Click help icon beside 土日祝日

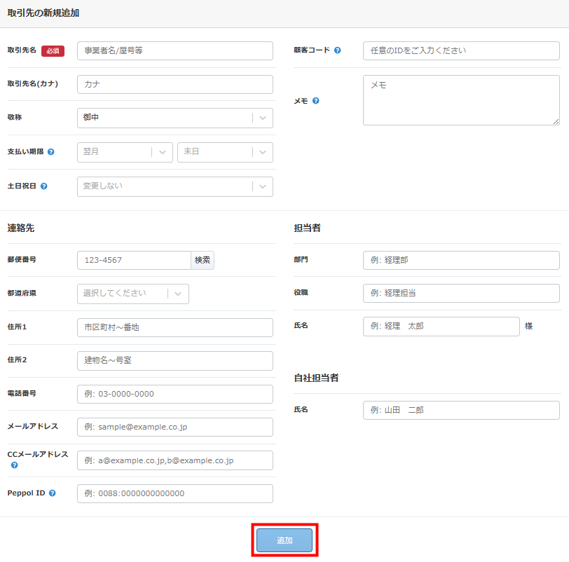click(x=44, y=186)
